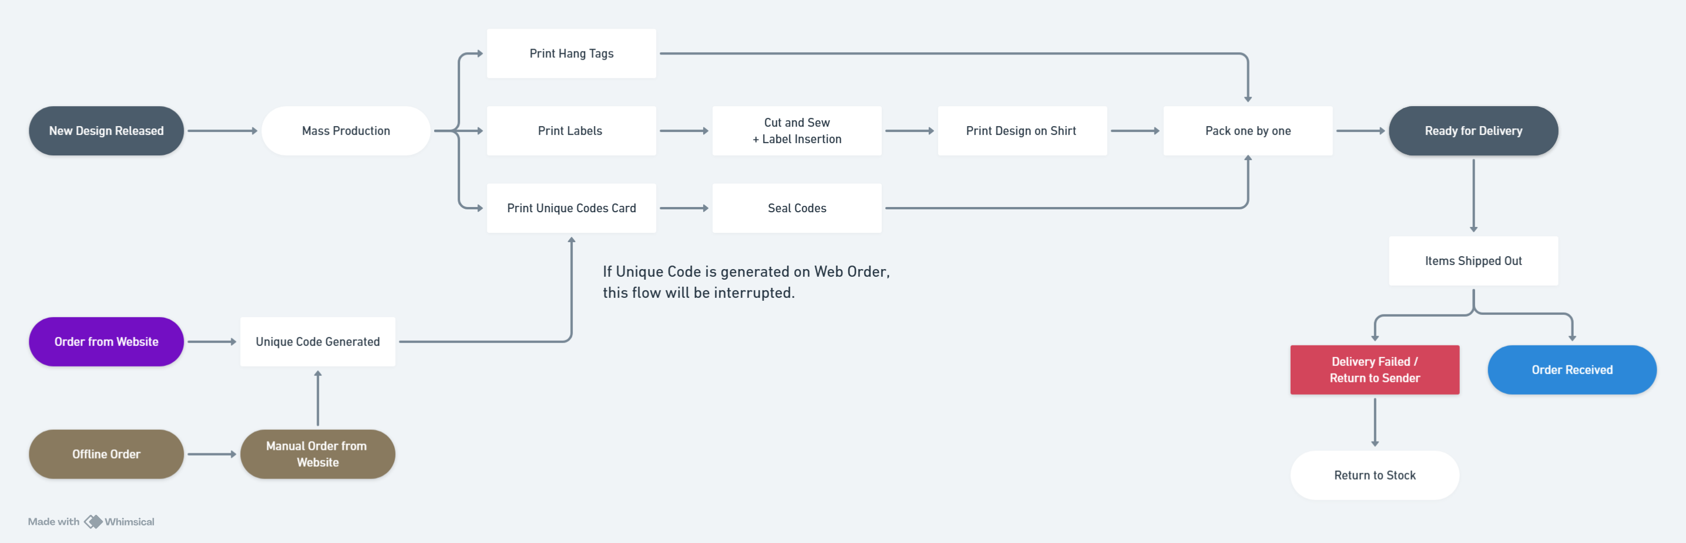Click the red Delivery Failed box
This screenshot has height=543, width=1686.
click(1375, 370)
